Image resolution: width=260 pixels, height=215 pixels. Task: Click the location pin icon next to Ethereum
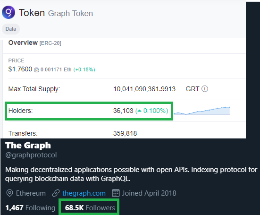[9, 193]
